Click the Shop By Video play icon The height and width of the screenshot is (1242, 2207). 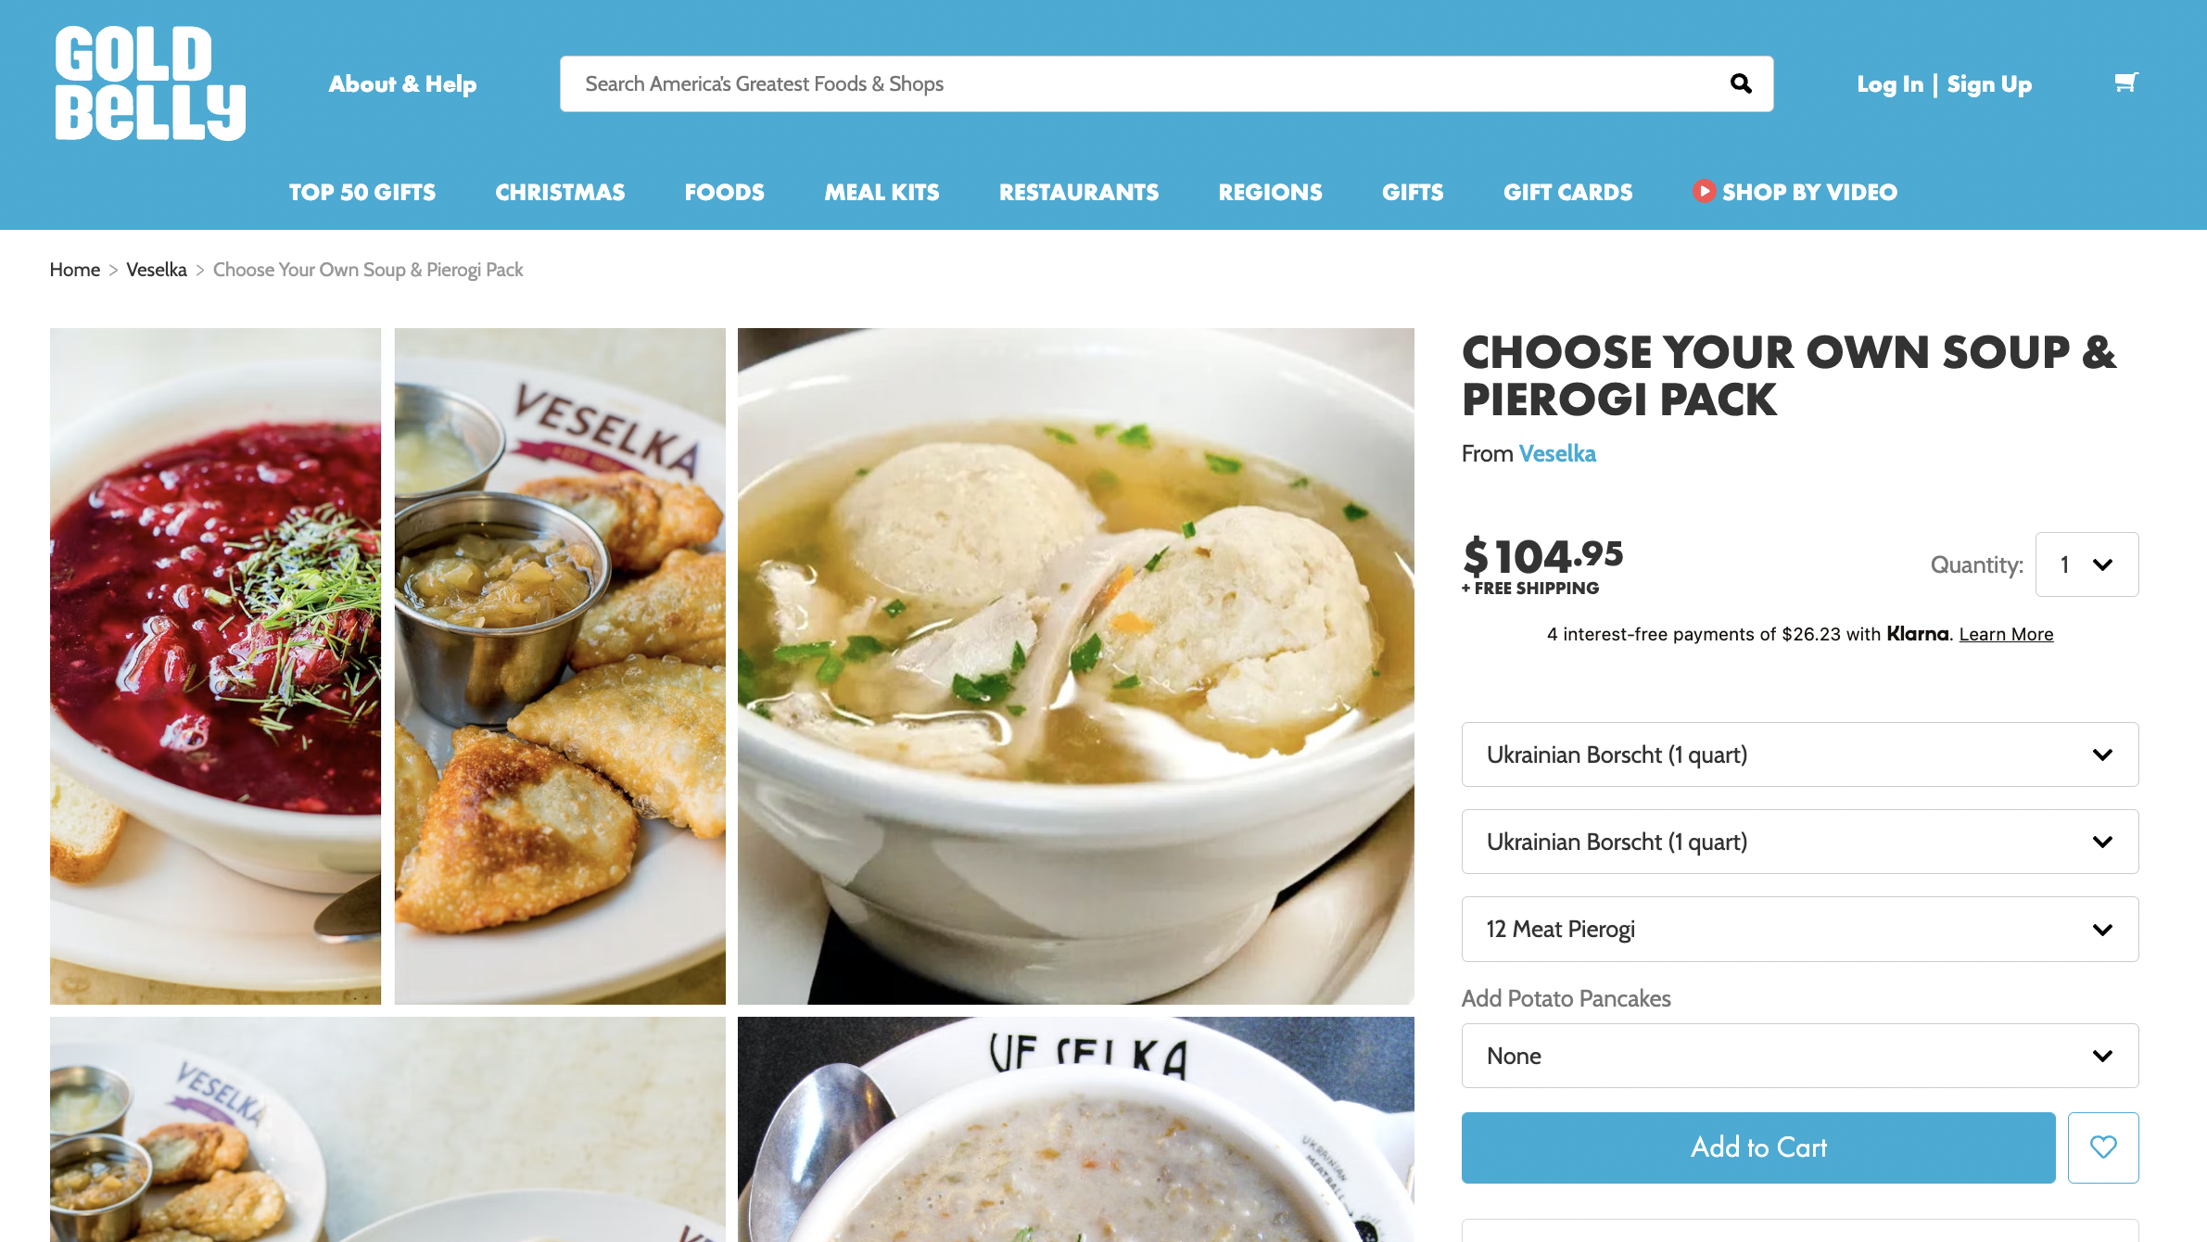[x=1704, y=191]
